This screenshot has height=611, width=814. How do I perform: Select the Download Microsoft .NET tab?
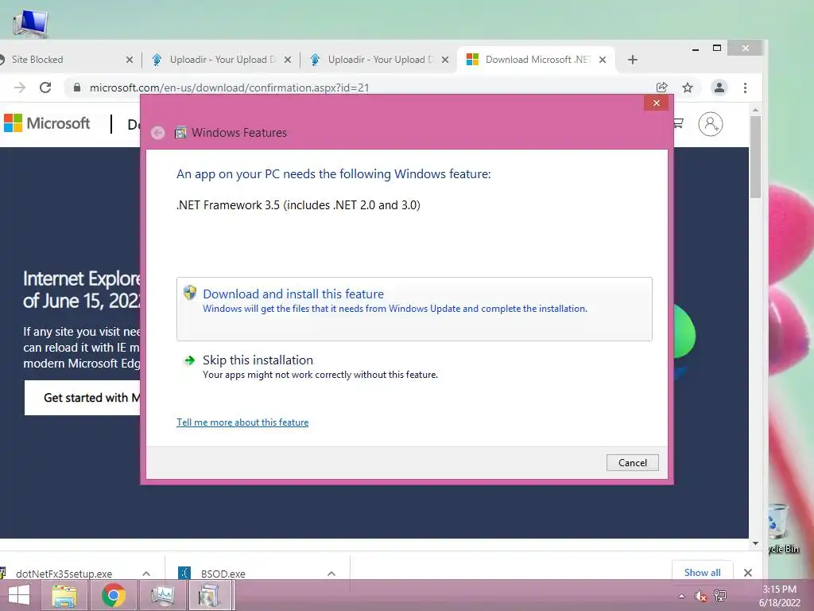click(x=535, y=60)
